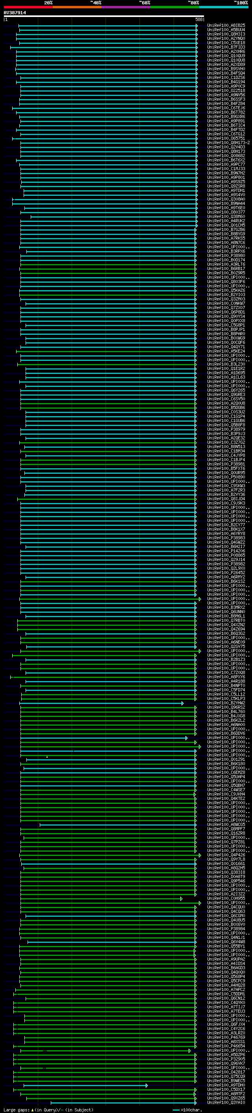Select label UniRef100_P46769
252x1113 pixels.
tap(226, 1037)
